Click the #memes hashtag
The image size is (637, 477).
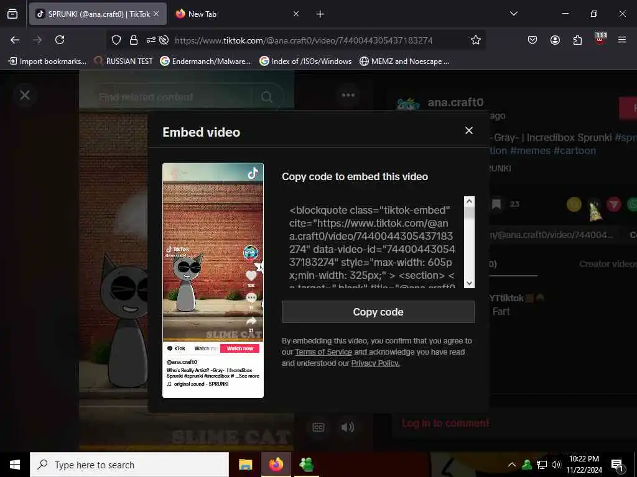click(530, 150)
